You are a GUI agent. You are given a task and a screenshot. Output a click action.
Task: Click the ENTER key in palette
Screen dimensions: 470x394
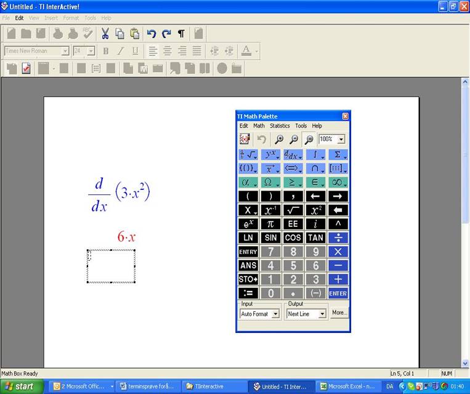338,293
